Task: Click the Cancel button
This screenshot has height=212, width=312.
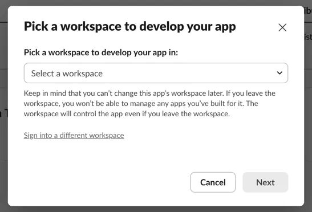Action: click(x=213, y=182)
